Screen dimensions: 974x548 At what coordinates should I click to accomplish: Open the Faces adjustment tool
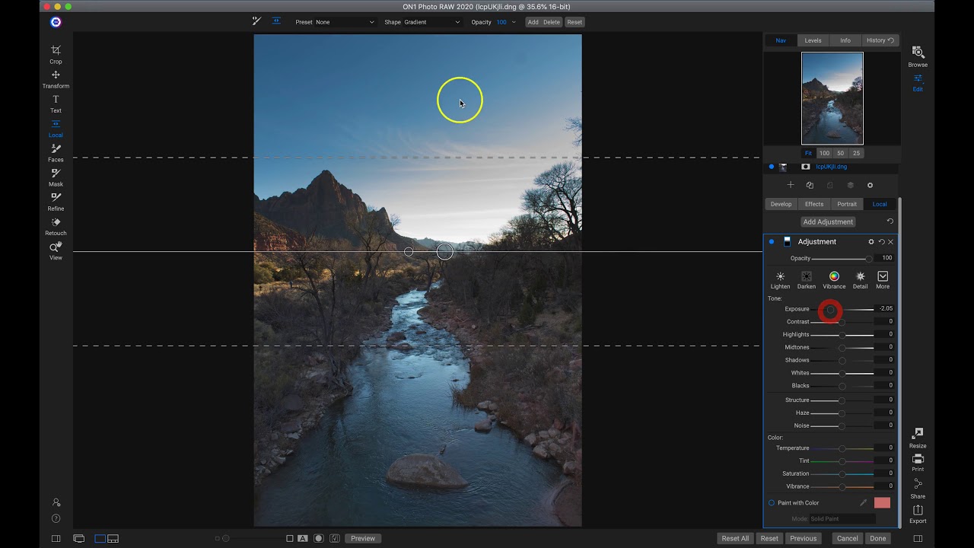[x=56, y=153]
